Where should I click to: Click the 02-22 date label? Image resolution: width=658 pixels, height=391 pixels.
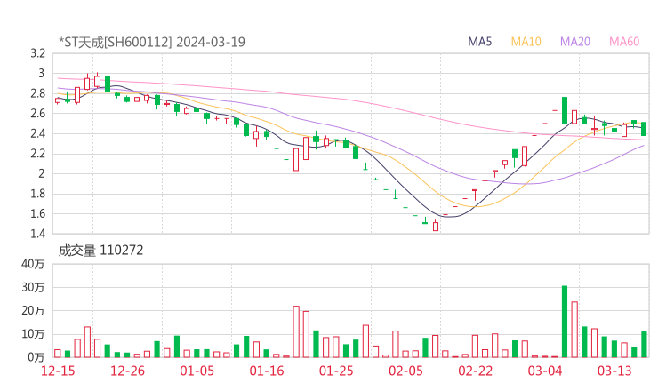(x=475, y=371)
